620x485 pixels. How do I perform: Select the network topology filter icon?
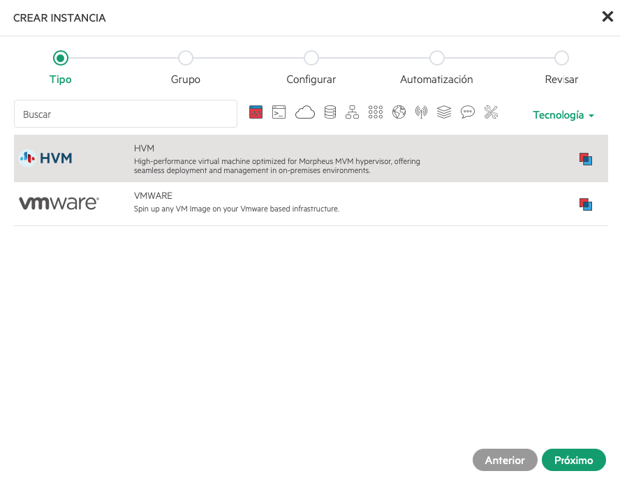coord(352,112)
